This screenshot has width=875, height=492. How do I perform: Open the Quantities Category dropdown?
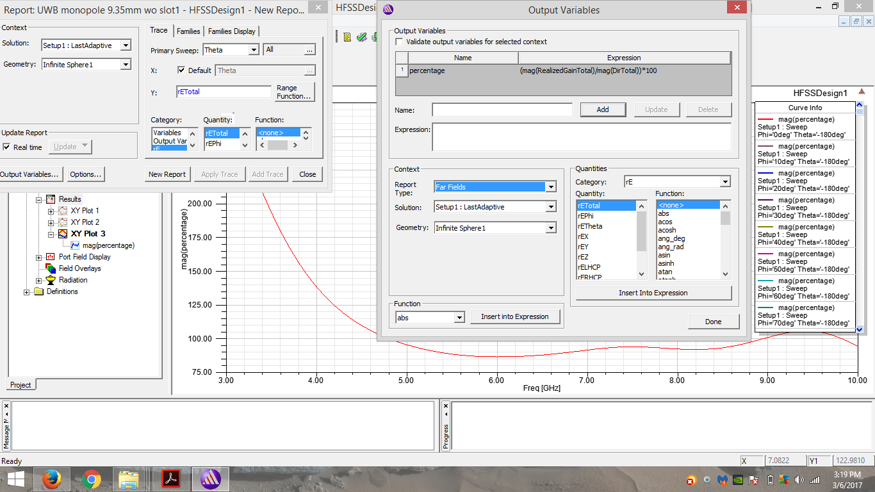pos(725,182)
